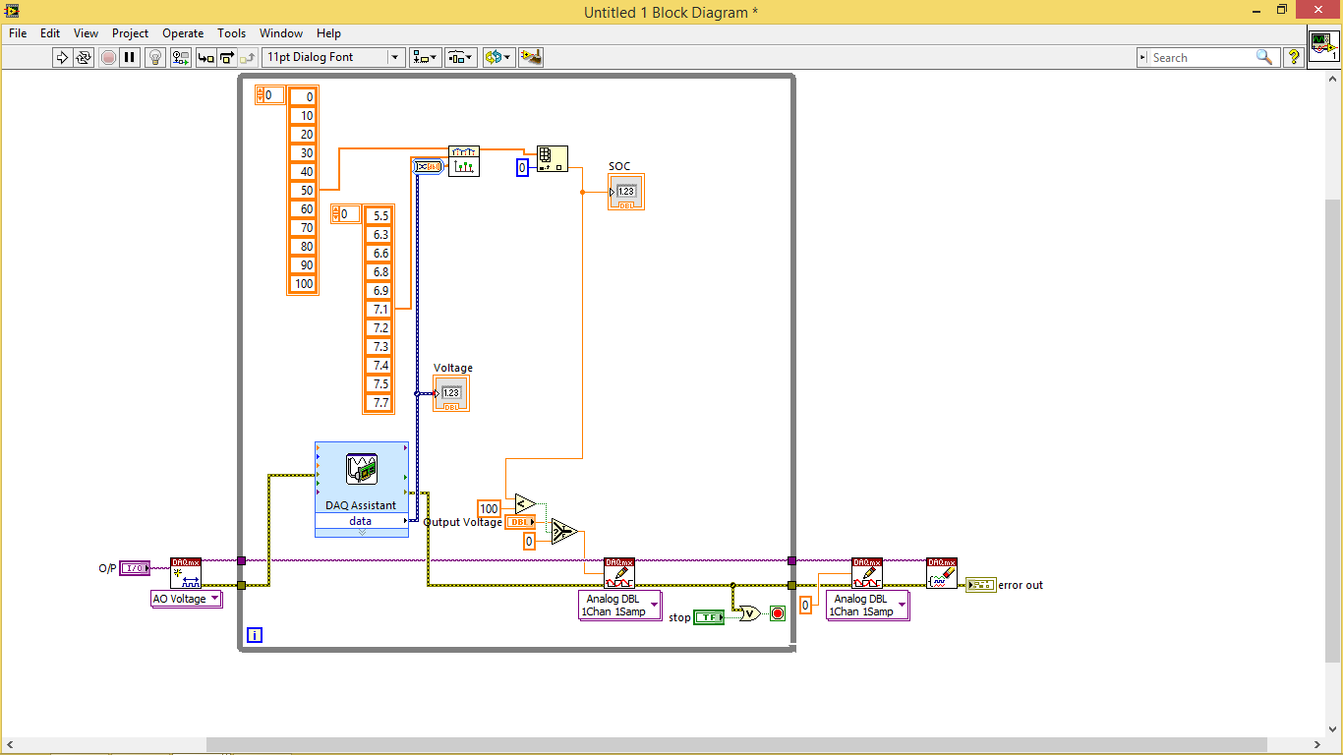Select the Interpolate 1D Array node

tap(463, 161)
